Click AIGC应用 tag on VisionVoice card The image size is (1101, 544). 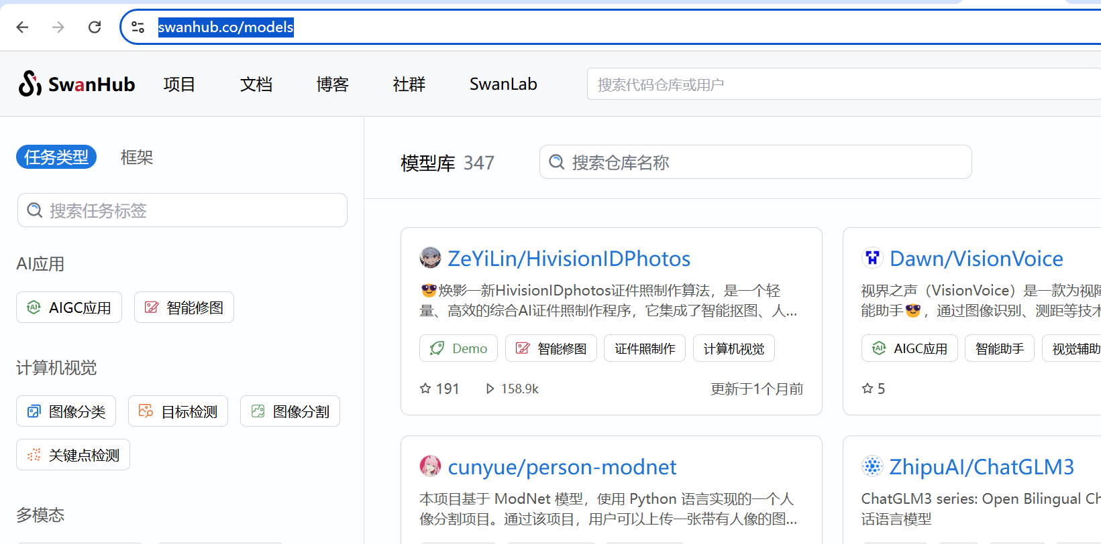click(x=909, y=348)
